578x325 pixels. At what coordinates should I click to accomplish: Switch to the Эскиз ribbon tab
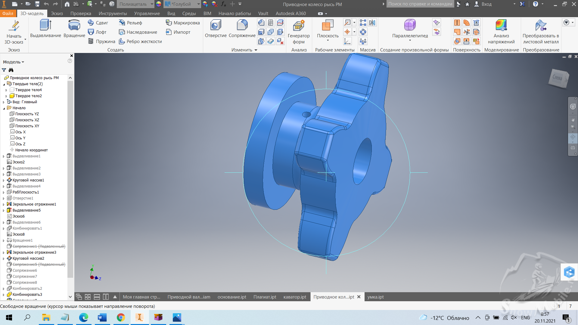(x=57, y=13)
